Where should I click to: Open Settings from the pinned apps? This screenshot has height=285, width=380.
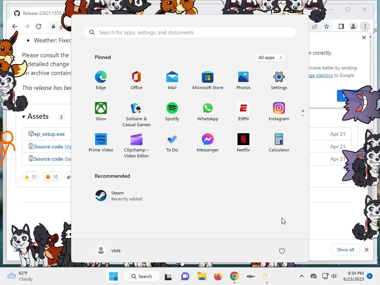tap(279, 81)
